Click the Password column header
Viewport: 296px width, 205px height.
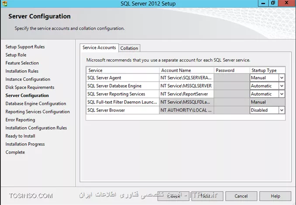(232, 70)
